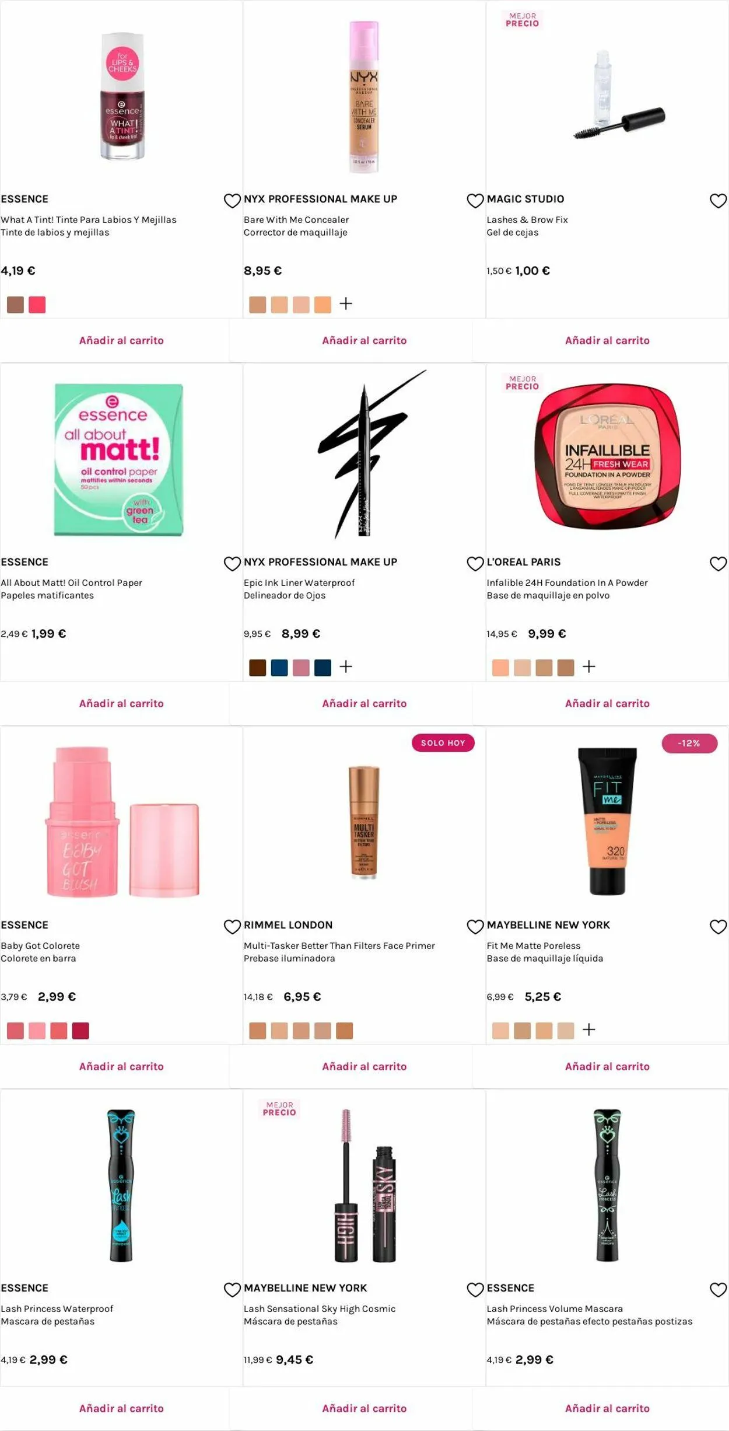The width and height of the screenshot is (729, 1431).
Task: Toggle favorite on Maybelline Sky High Cosmic
Action: 475,1290
